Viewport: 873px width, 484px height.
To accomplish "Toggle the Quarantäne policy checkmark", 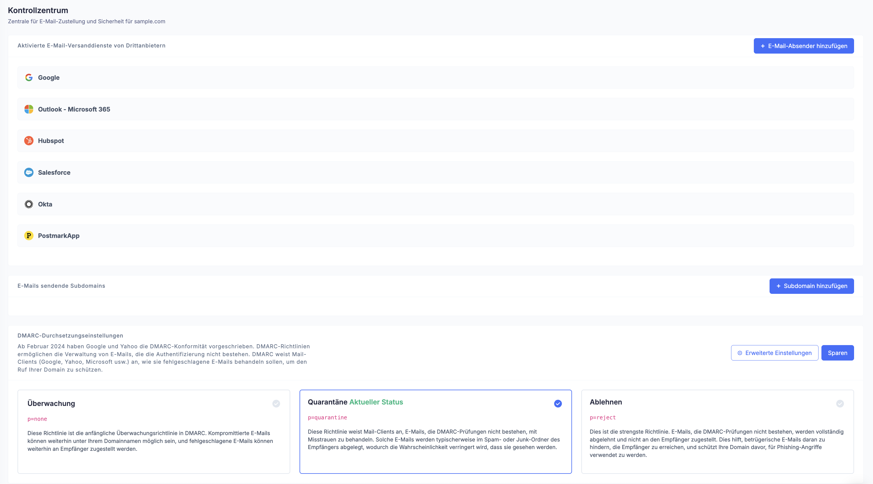I will [558, 403].
